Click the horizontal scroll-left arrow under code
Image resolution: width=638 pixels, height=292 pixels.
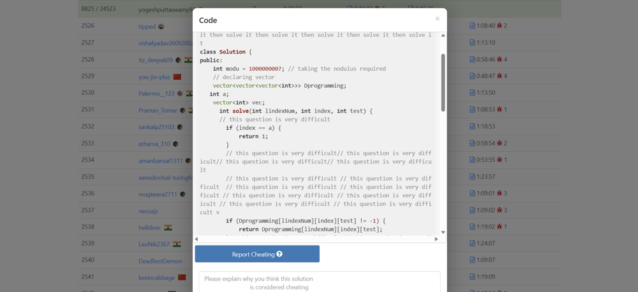[x=197, y=239]
